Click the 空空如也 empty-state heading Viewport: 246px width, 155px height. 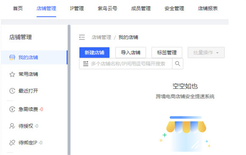point(185,86)
